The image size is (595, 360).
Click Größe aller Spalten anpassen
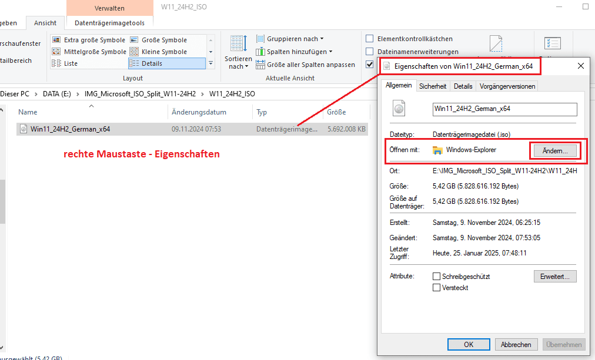(x=306, y=65)
